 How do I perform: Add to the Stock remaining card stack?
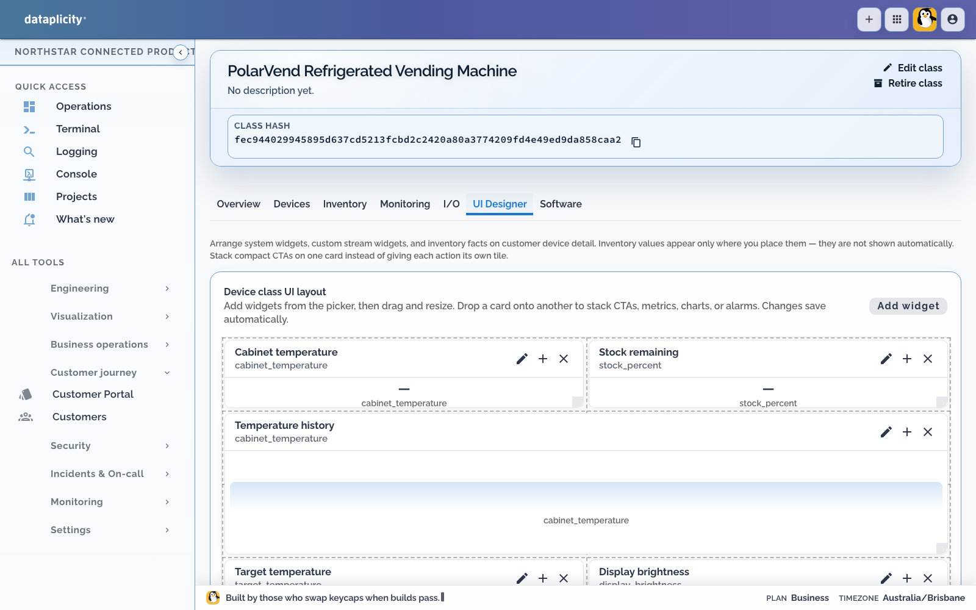pos(907,359)
